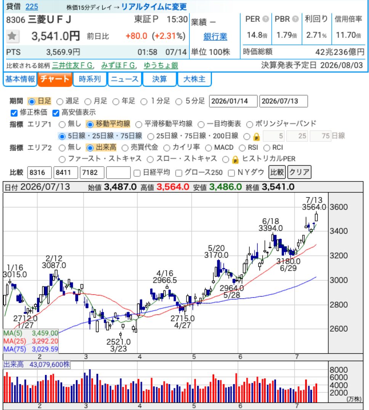
Task: Select the スロー・ストキャス option
Action: point(150,159)
